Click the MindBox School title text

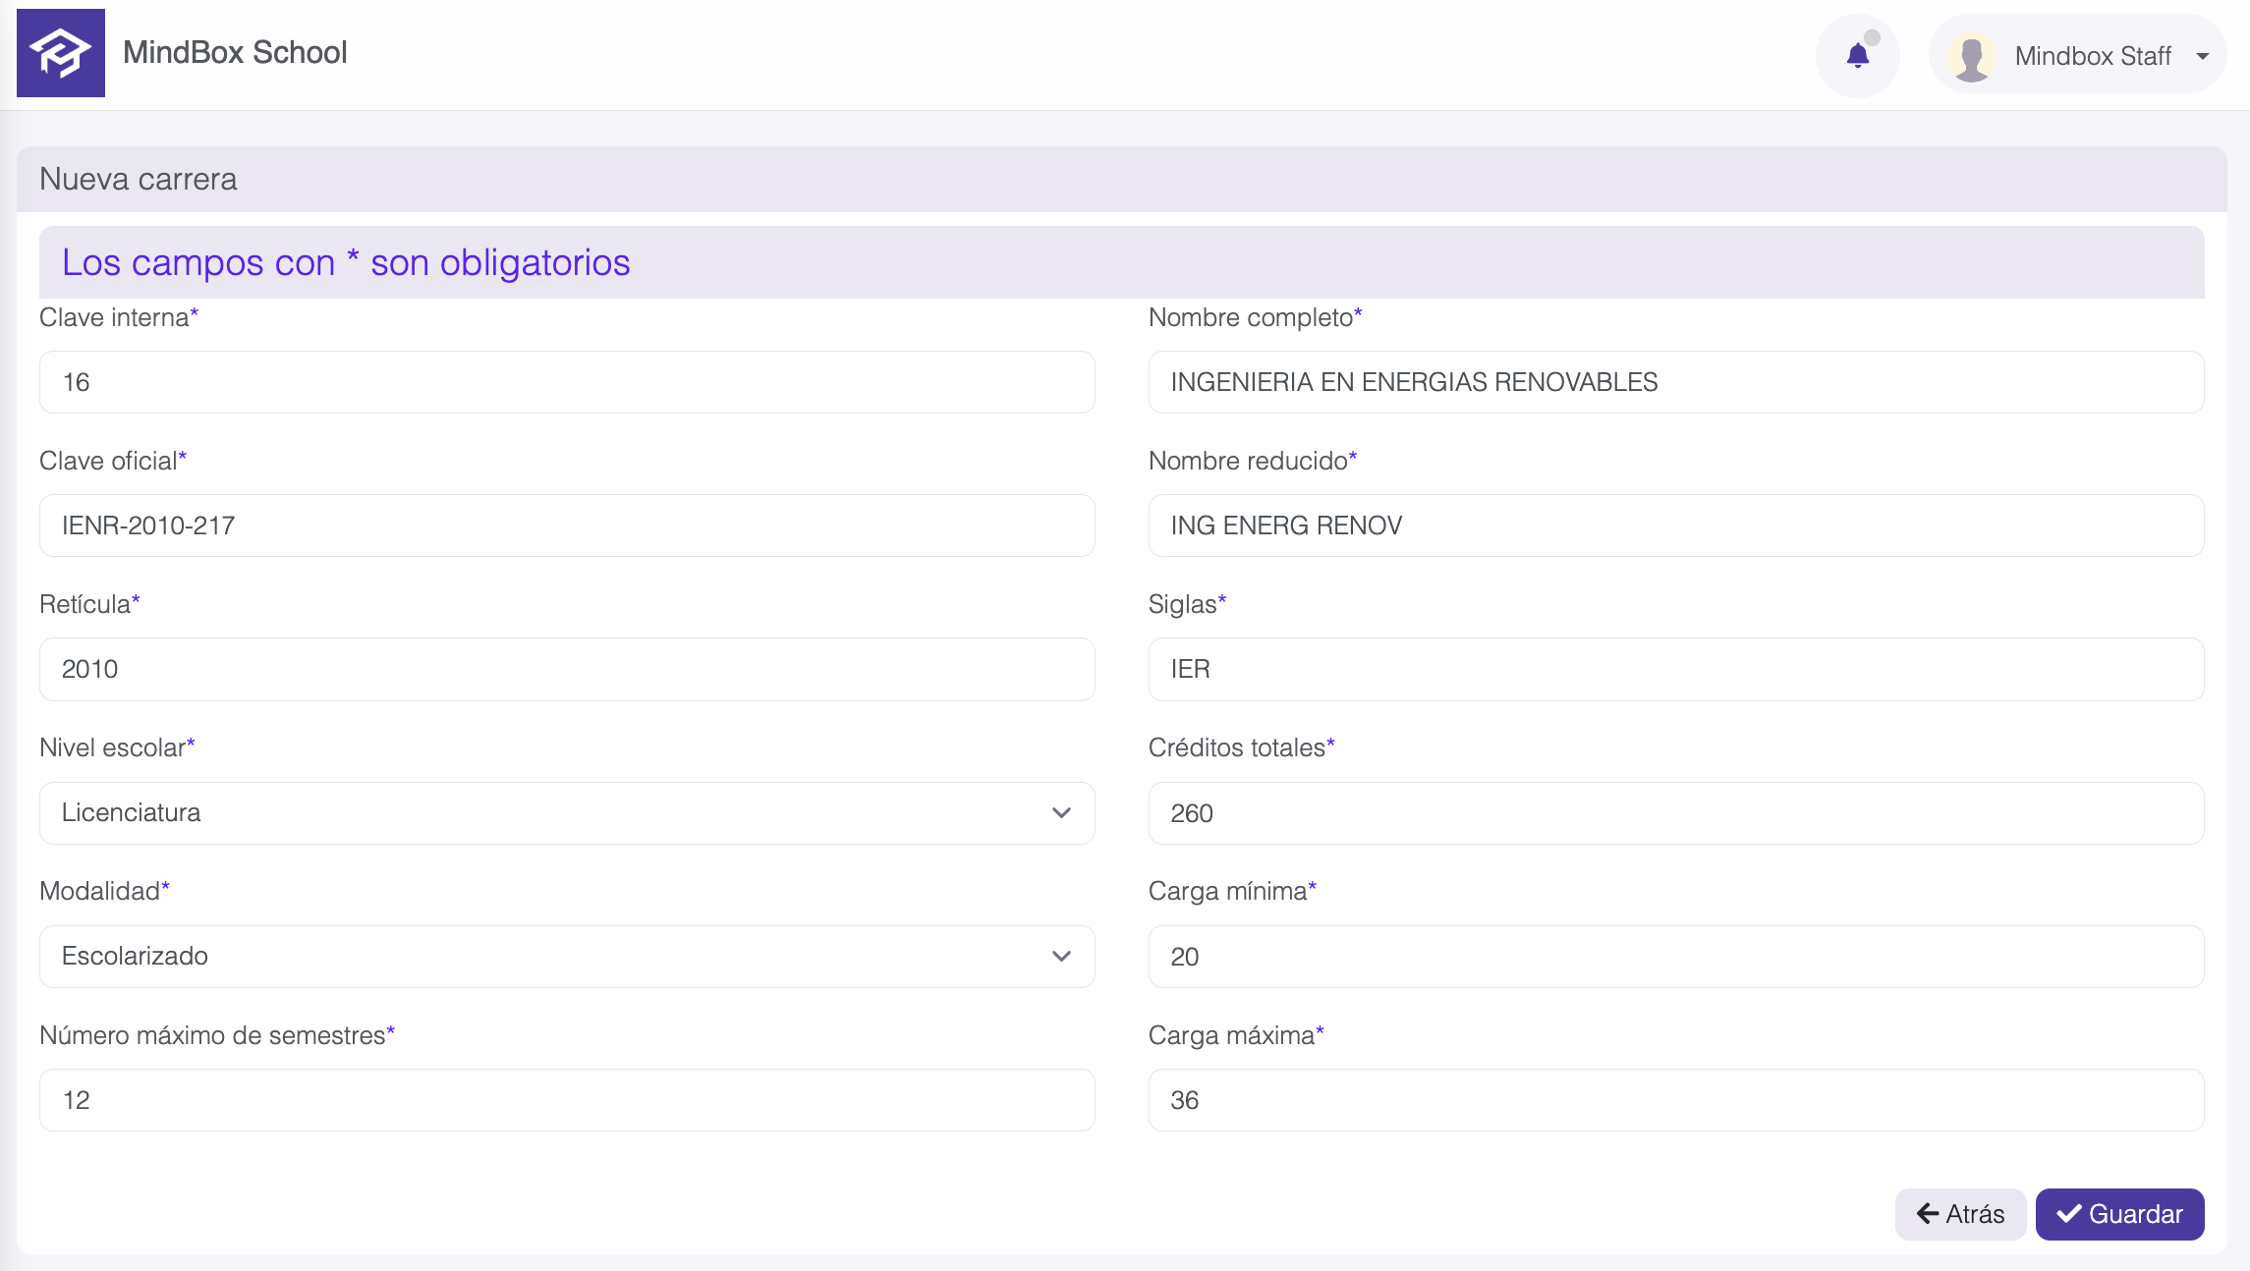pyautogui.click(x=235, y=53)
